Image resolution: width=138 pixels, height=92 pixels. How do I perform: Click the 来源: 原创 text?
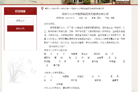click(x=96, y=18)
